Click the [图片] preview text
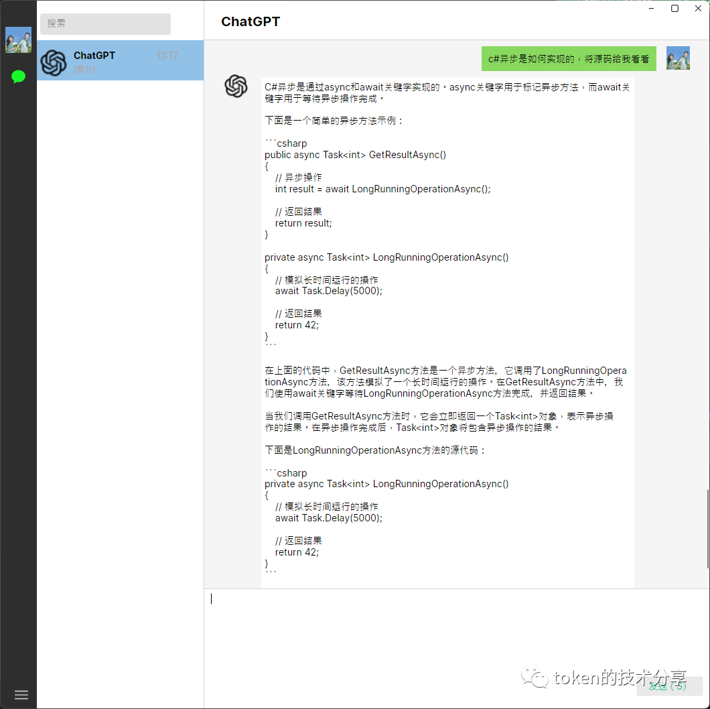 tap(84, 69)
